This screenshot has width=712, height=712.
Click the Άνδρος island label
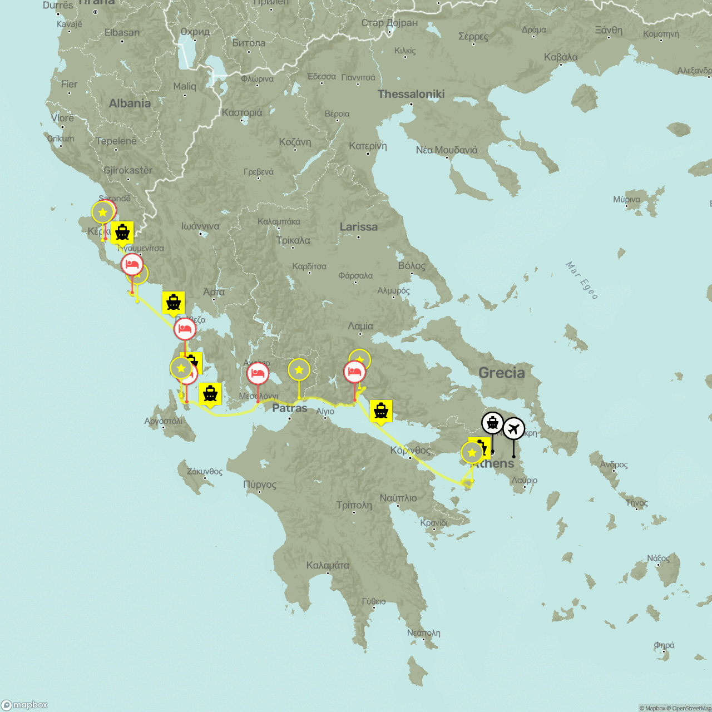(614, 464)
